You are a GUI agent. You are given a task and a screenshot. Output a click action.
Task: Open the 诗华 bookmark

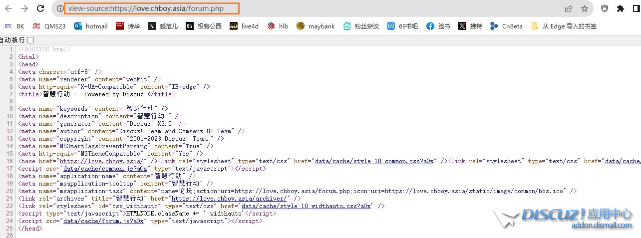(128, 26)
